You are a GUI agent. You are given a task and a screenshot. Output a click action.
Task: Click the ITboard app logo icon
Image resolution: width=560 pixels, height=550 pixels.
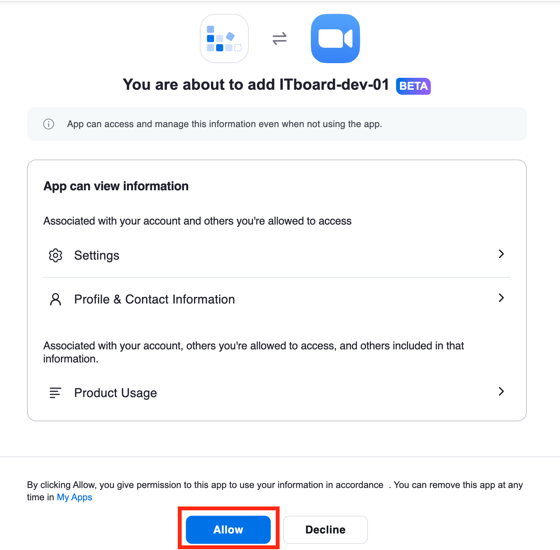pyautogui.click(x=224, y=39)
